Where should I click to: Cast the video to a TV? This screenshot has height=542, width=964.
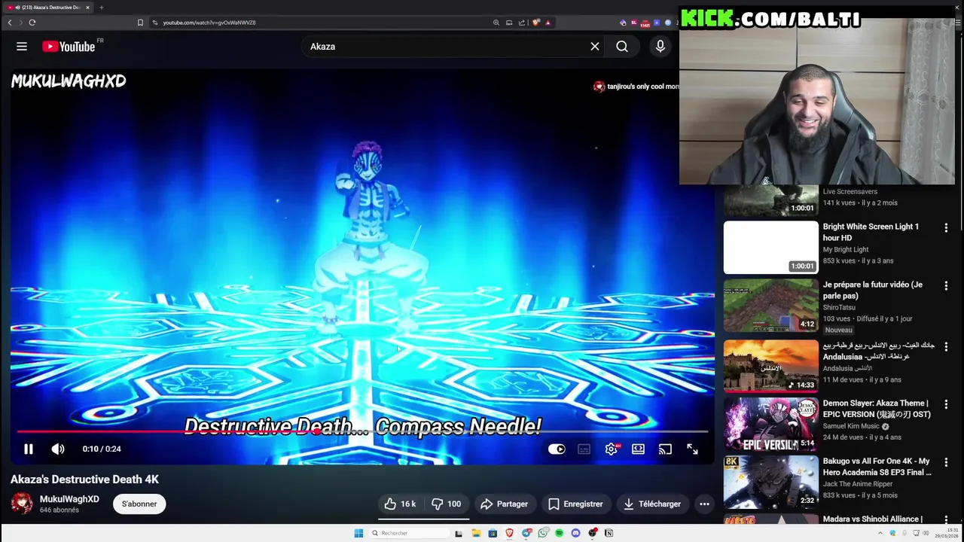point(665,449)
